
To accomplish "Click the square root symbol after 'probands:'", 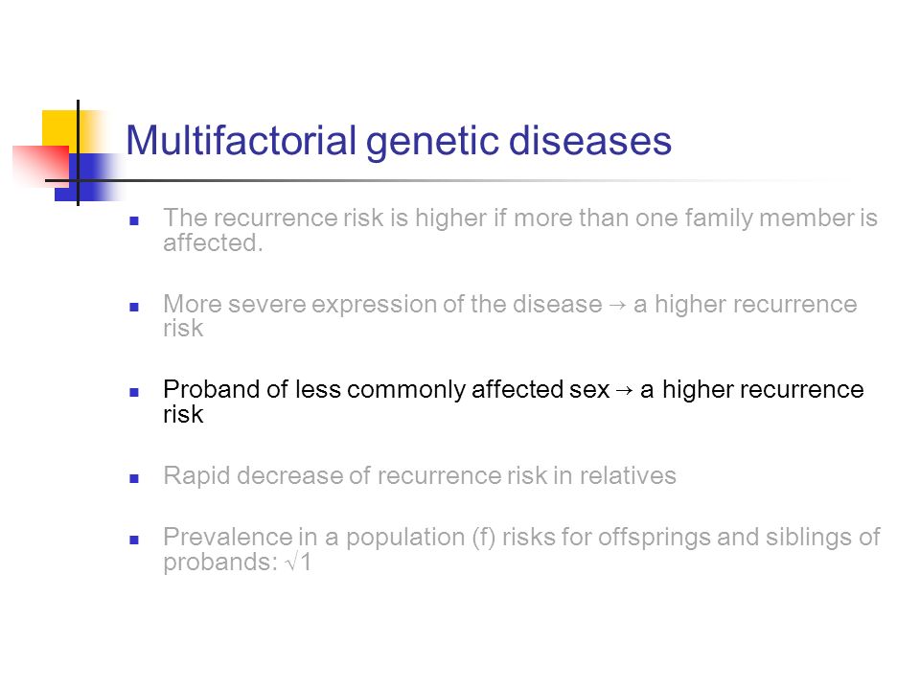I will point(291,563).
